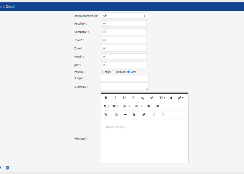The image size is (244, 174).
Task: Click inside the Summary text area
Action: [124, 86]
